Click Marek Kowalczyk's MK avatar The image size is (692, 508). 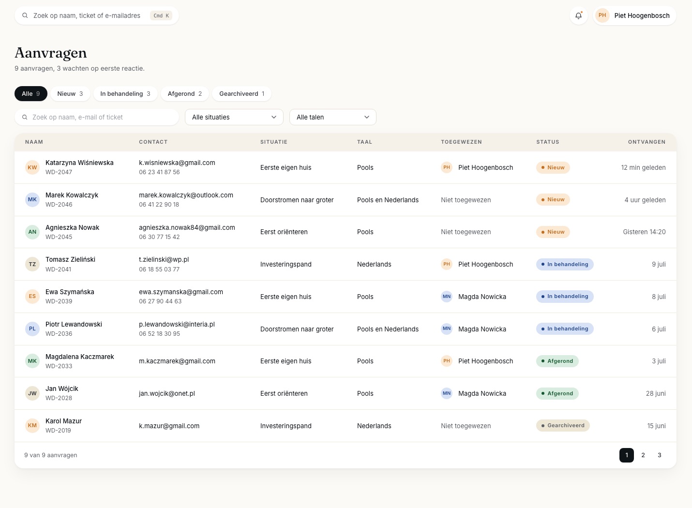point(32,200)
